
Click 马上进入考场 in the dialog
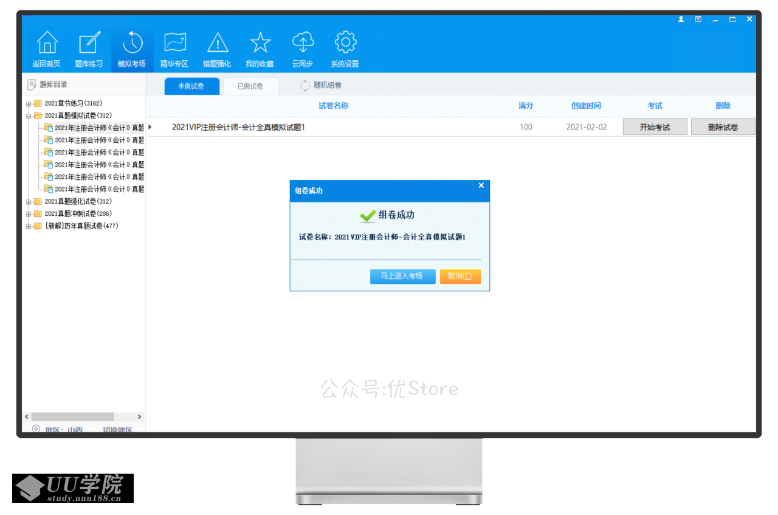(x=402, y=276)
